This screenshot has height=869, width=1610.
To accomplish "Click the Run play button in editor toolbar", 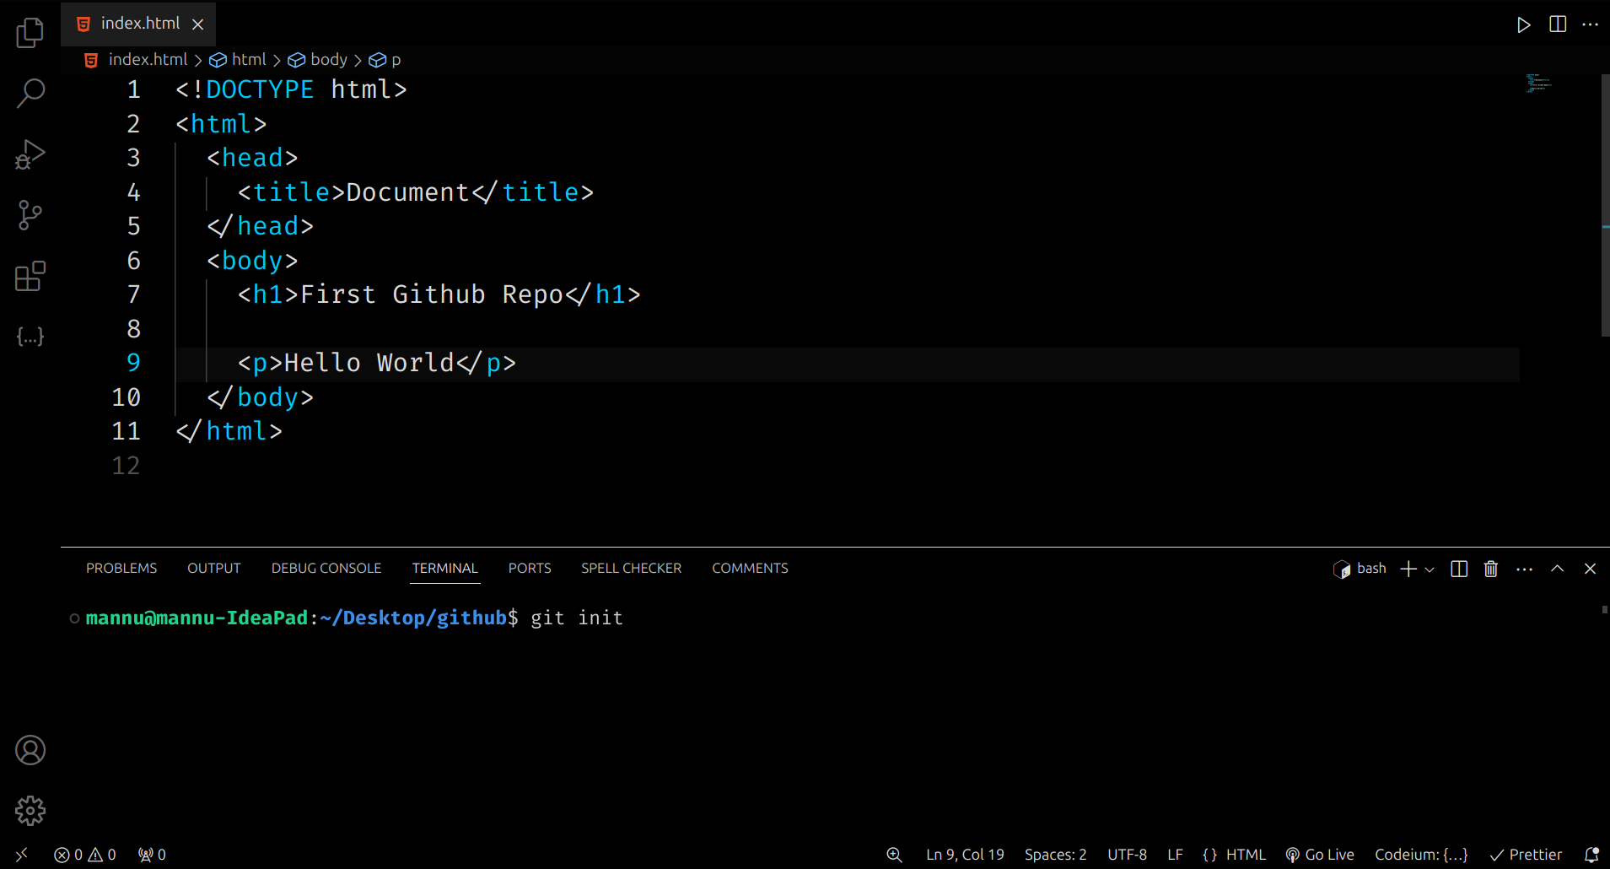I will pos(1523,24).
